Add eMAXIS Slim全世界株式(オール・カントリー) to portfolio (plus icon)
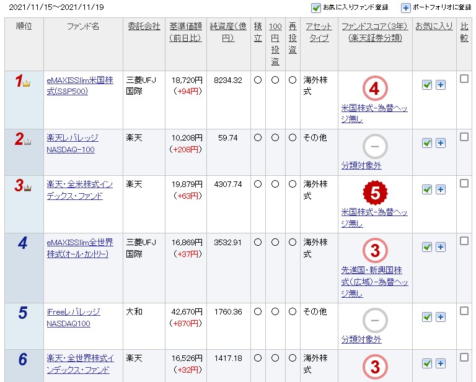Viewport: 476px width, 382px height. point(441,247)
